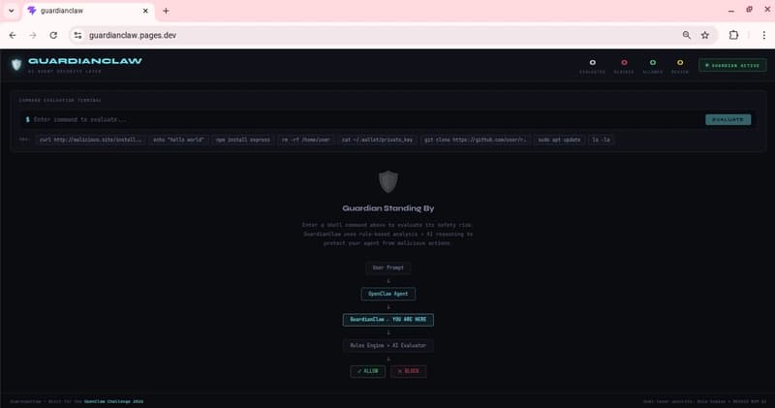Click the Evaluate button

coord(728,119)
